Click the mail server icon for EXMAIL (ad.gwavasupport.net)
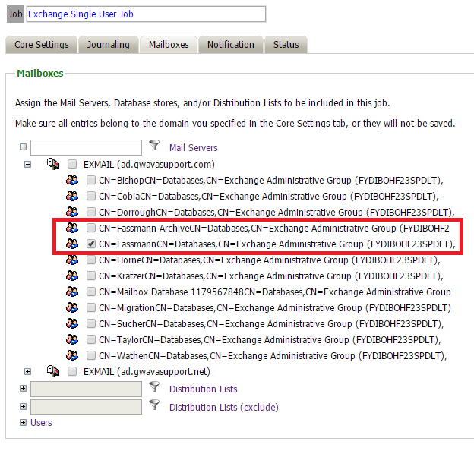The width and height of the screenshot is (474, 457). coord(53,371)
